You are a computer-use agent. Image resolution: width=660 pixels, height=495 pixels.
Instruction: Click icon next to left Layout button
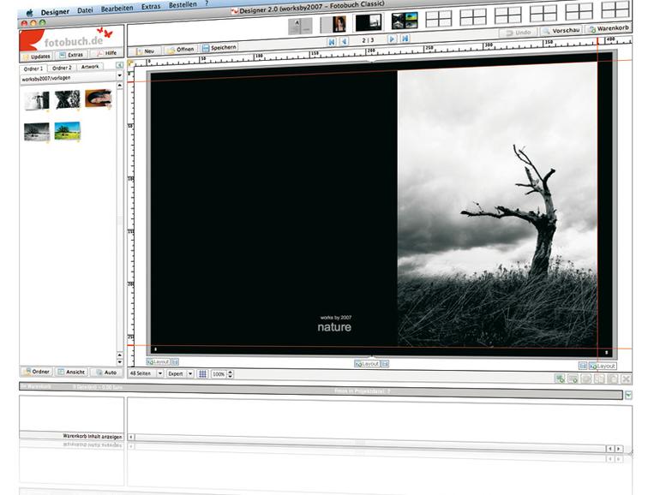[176, 361]
